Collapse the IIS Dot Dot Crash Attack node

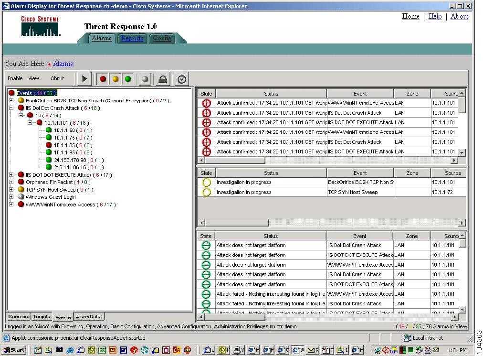click(11, 108)
